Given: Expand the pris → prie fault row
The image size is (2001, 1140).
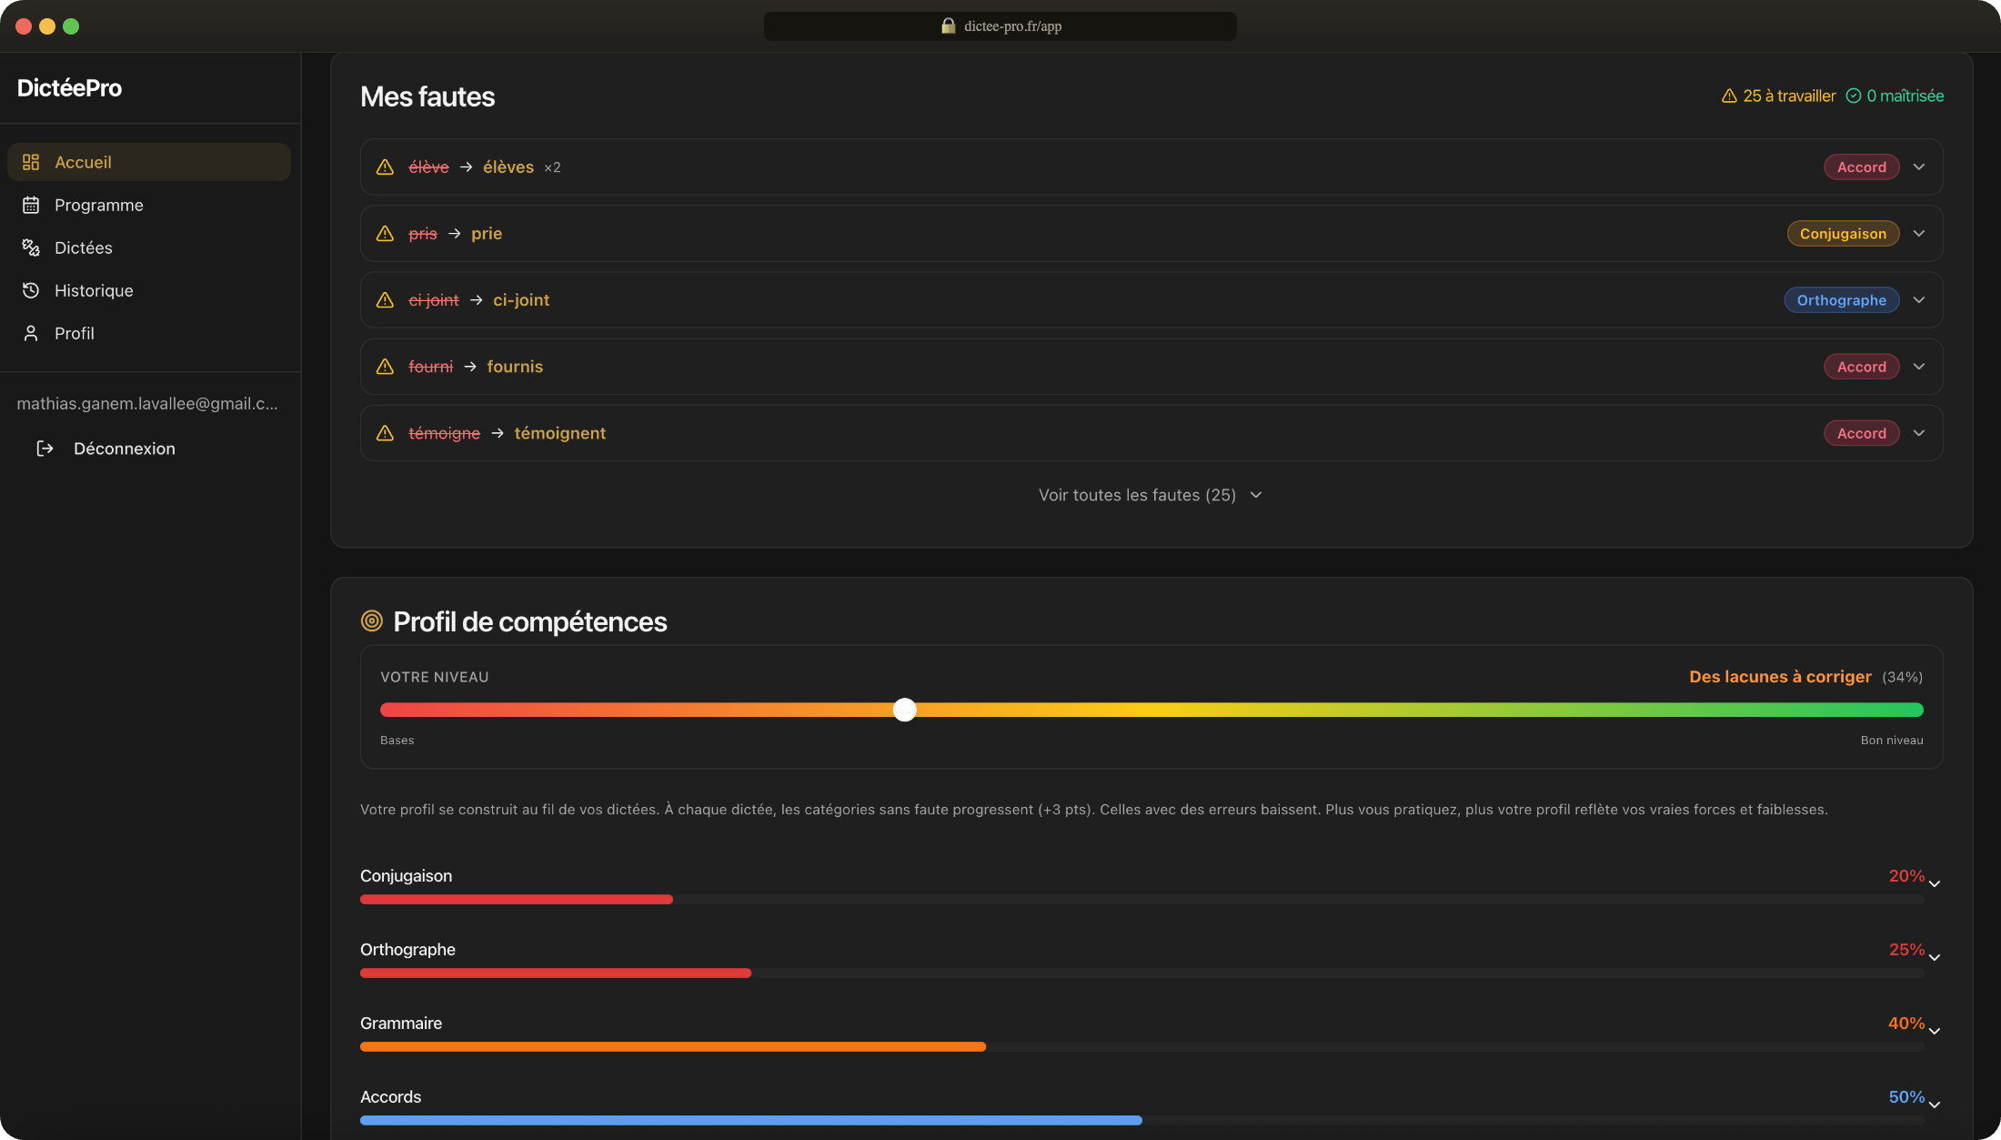Looking at the screenshot, I should (x=1919, y=233).
